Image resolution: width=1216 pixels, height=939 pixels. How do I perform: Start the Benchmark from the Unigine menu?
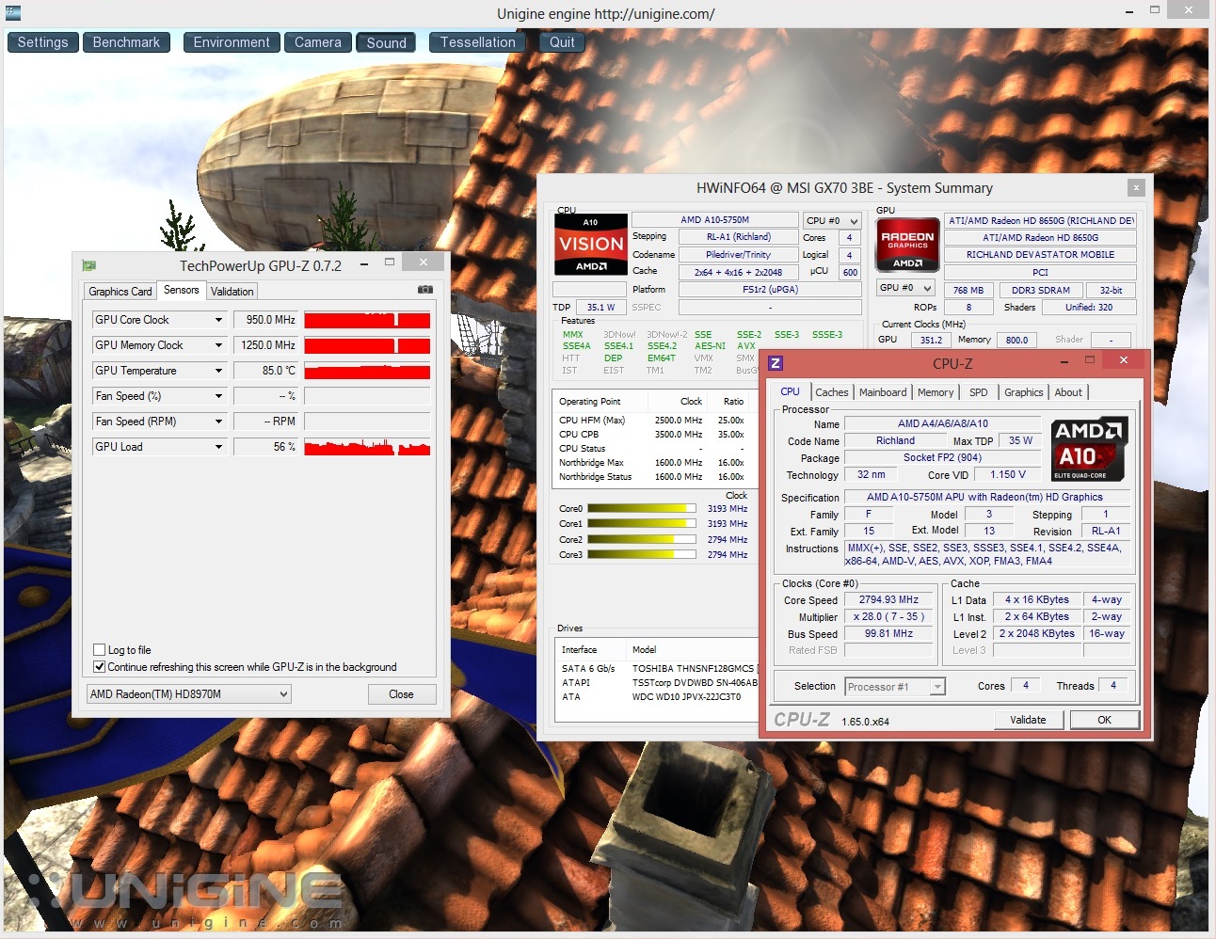126,42
